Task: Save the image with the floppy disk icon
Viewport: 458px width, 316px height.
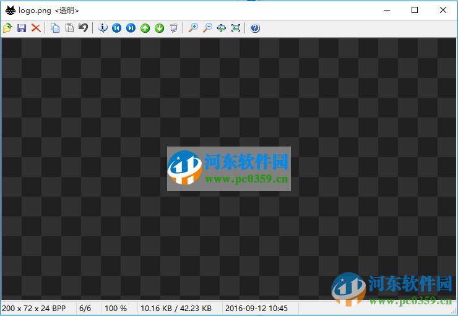Action: [x=22, y=28]
